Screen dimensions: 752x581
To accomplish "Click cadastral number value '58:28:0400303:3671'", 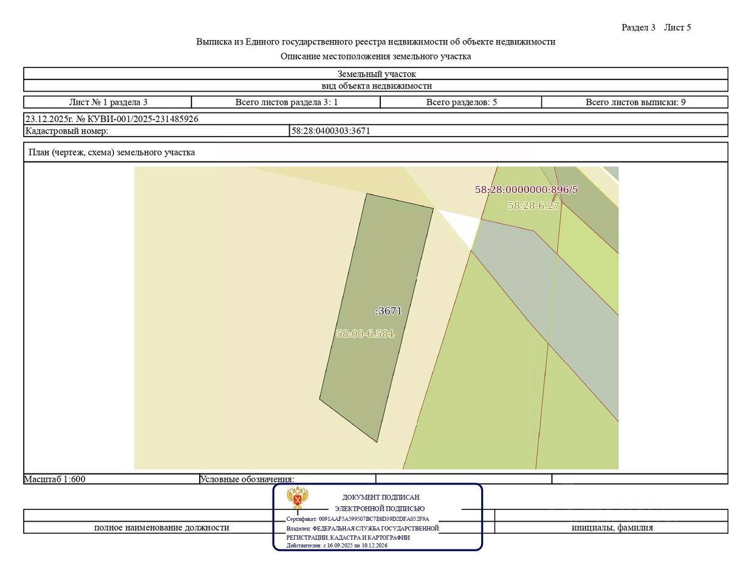I will 331,131.
